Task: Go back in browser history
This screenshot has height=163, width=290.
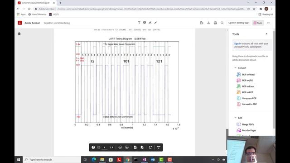Action: [18, 9]
